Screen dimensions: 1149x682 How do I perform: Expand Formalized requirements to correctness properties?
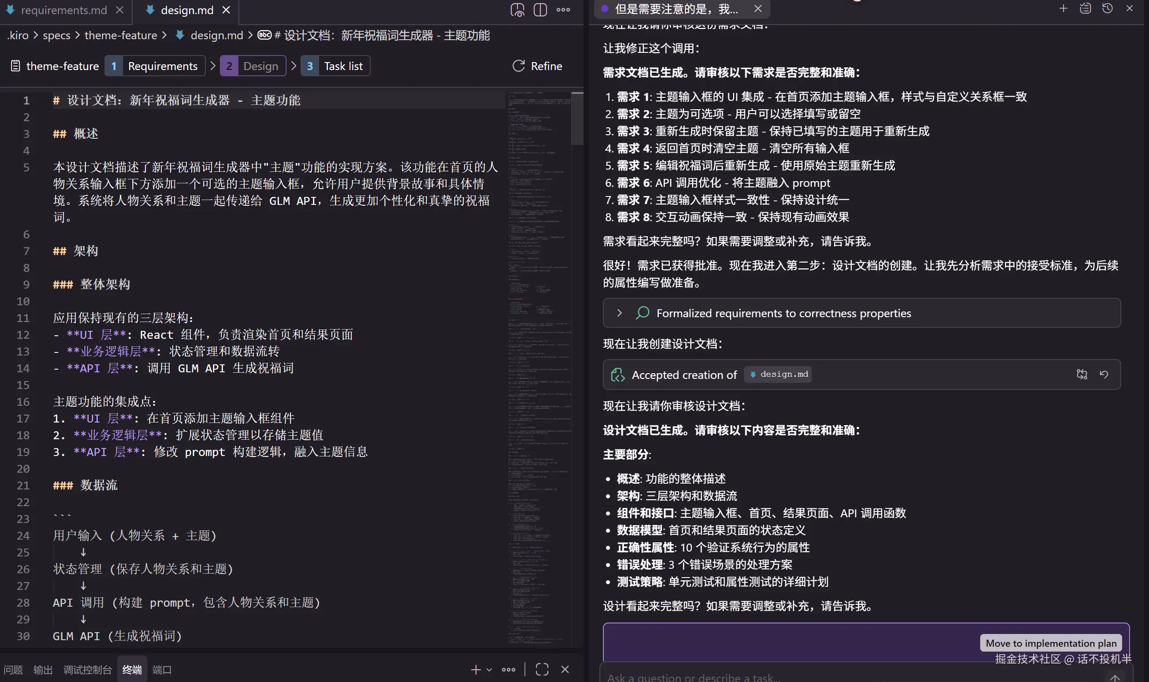pyautogui.click(x=620, y=313)
